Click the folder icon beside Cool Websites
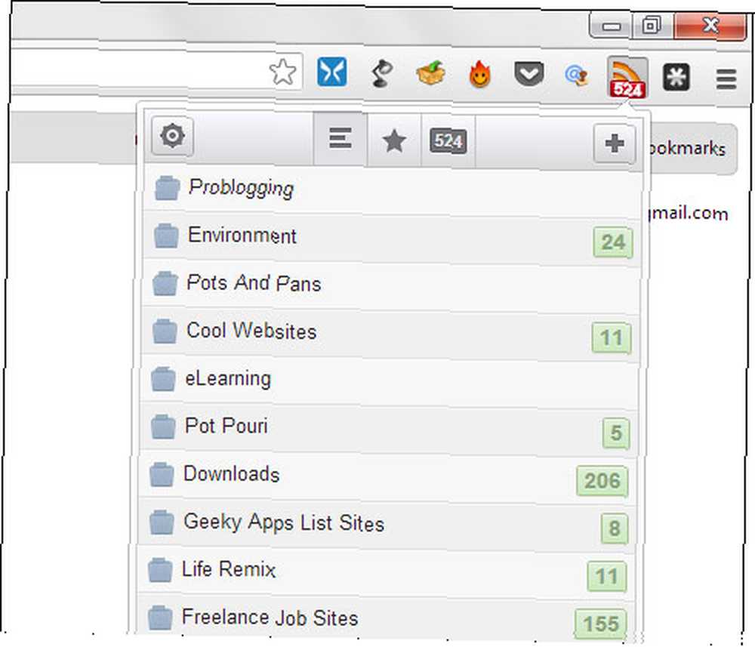The image size is (755, 647). click(165, 331)
